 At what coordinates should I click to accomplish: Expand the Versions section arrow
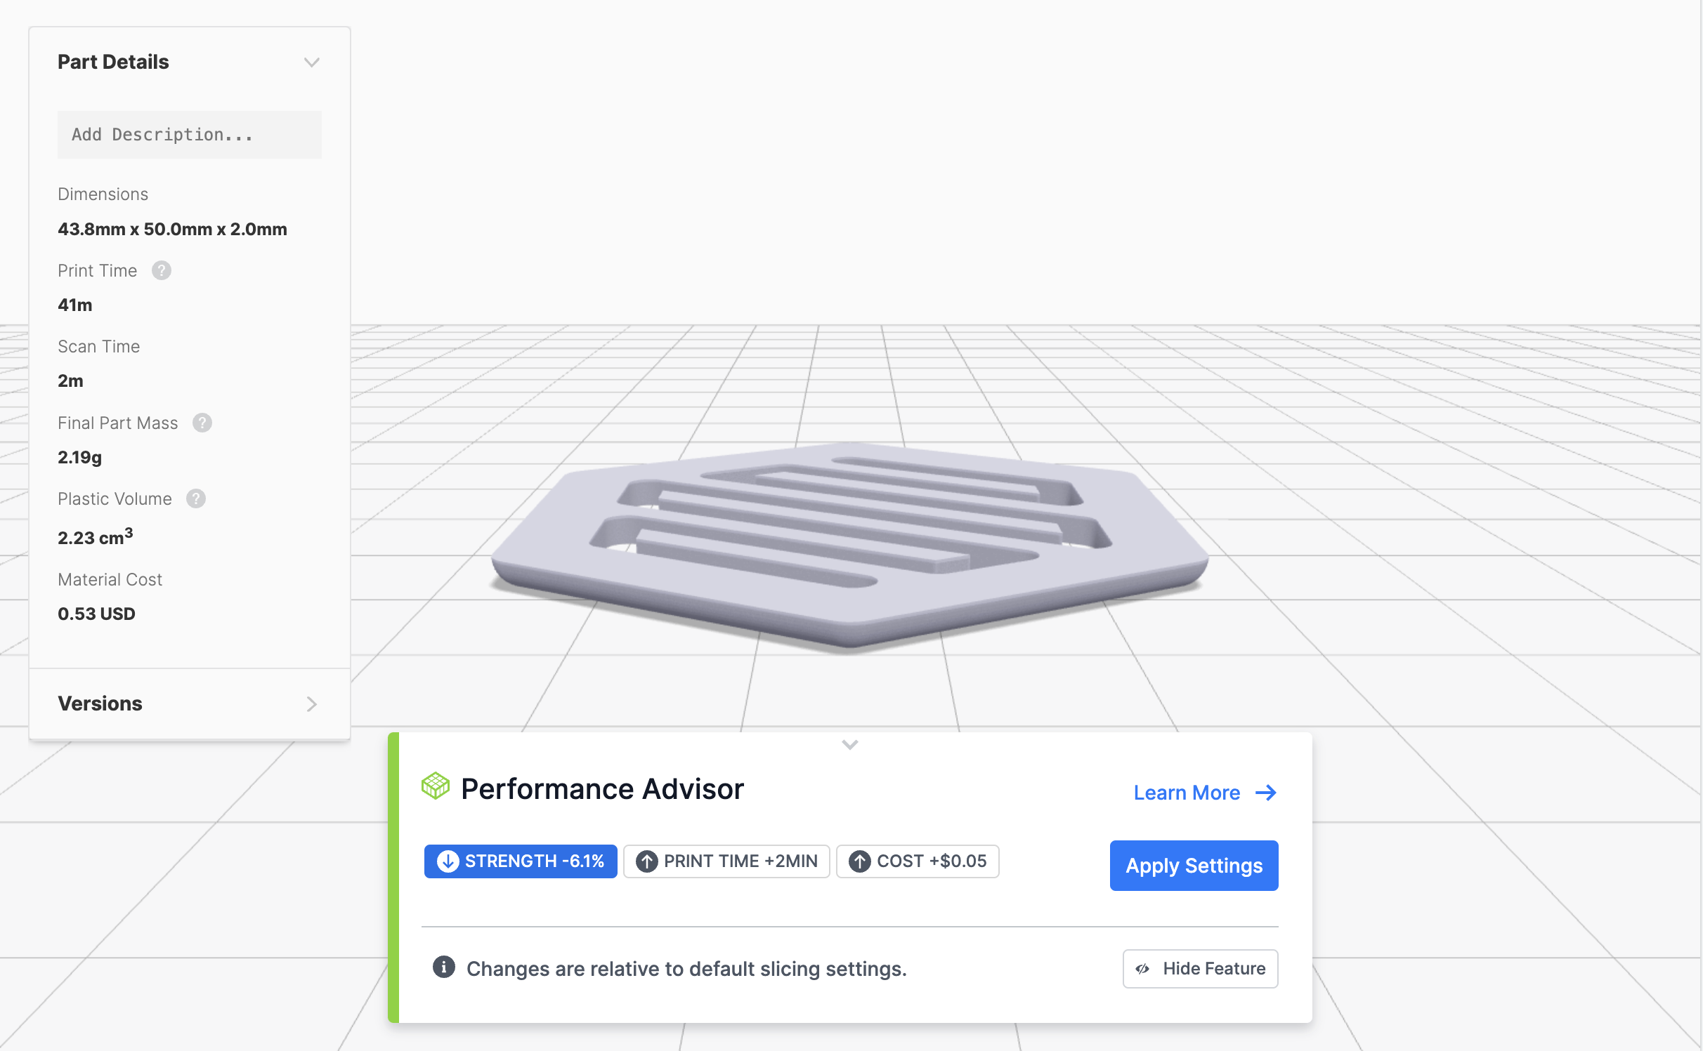312,703
